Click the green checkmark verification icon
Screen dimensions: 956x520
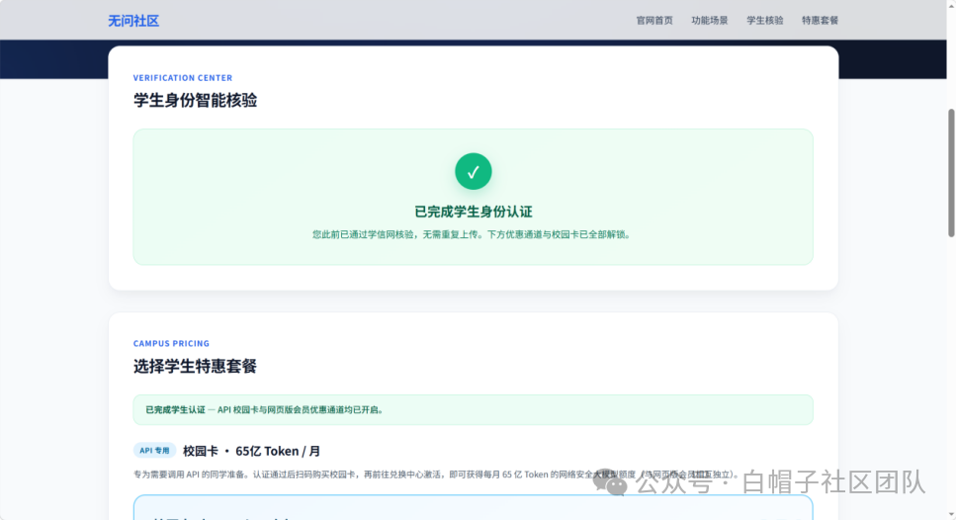474,171
